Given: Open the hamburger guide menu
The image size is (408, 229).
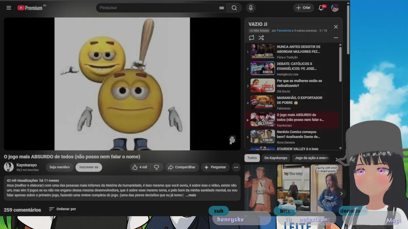Looking at the screenshot, I should pyautogui.click(x=9, y=8).
